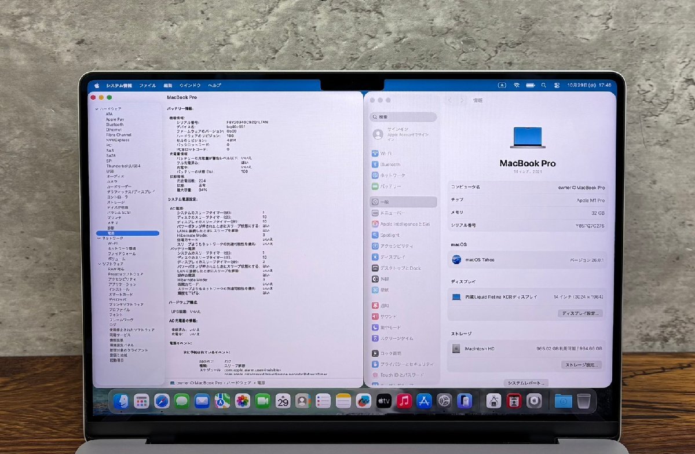Click the battery icon in menu bar
This screenshot has height=454, width=695.
tap(531, 85)
